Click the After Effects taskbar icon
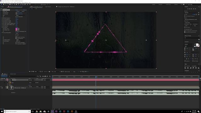 (x=52, y=111)
